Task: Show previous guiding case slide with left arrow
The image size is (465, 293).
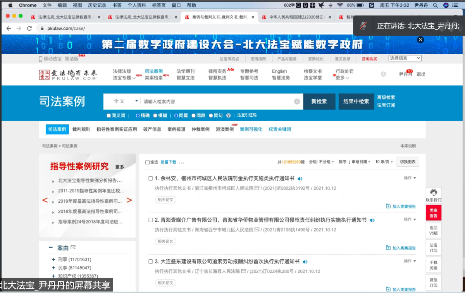Action: tap(45, 200)
